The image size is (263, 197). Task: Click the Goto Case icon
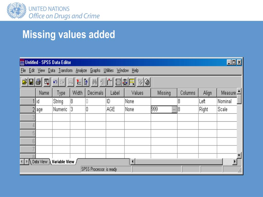79,82
